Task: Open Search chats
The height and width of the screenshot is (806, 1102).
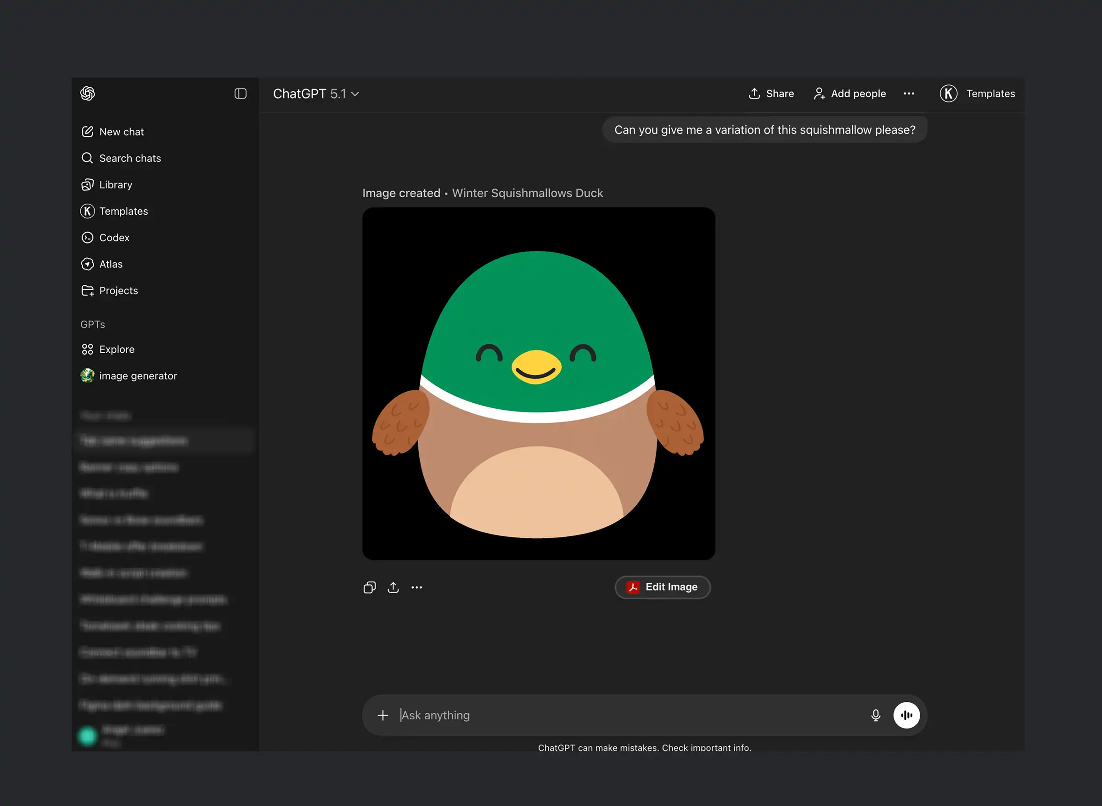Action: point(121,158)
